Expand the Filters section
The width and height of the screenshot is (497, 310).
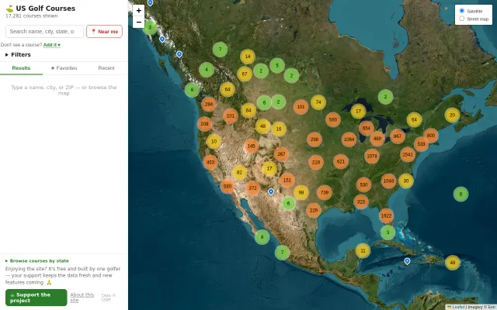click(x=18, y=55)
